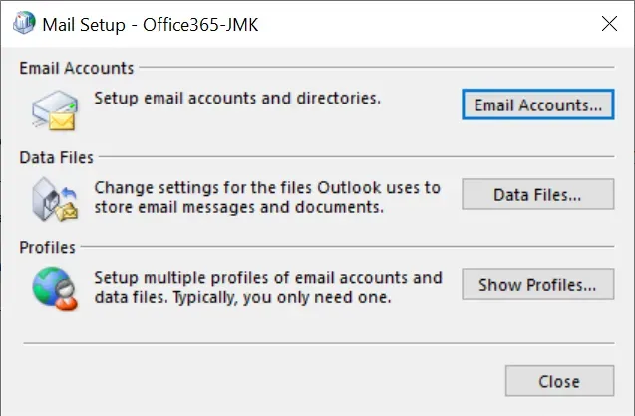Open the Email Accounts settings

[537, 104]
